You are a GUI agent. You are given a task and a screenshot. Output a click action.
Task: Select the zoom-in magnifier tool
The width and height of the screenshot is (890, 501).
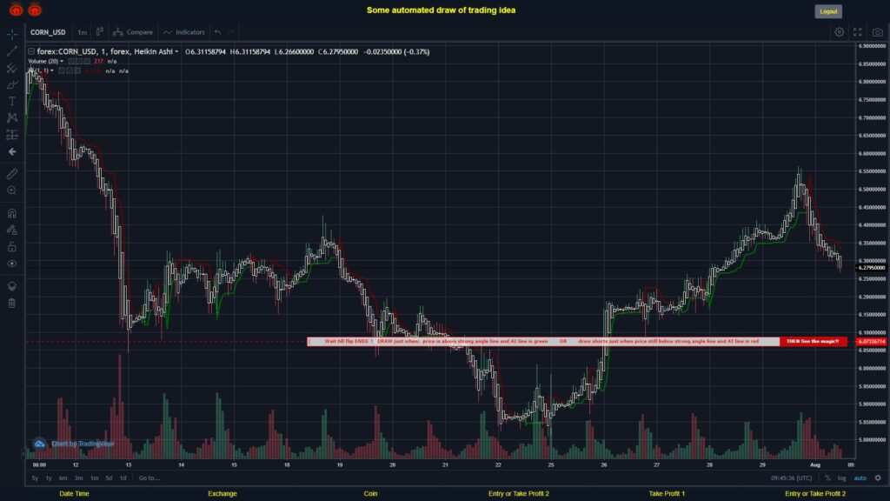tap(12, 190)
